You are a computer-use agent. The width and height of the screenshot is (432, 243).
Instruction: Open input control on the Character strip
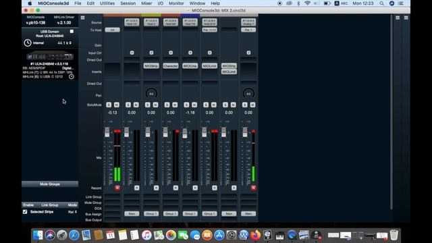pos(171,53)
